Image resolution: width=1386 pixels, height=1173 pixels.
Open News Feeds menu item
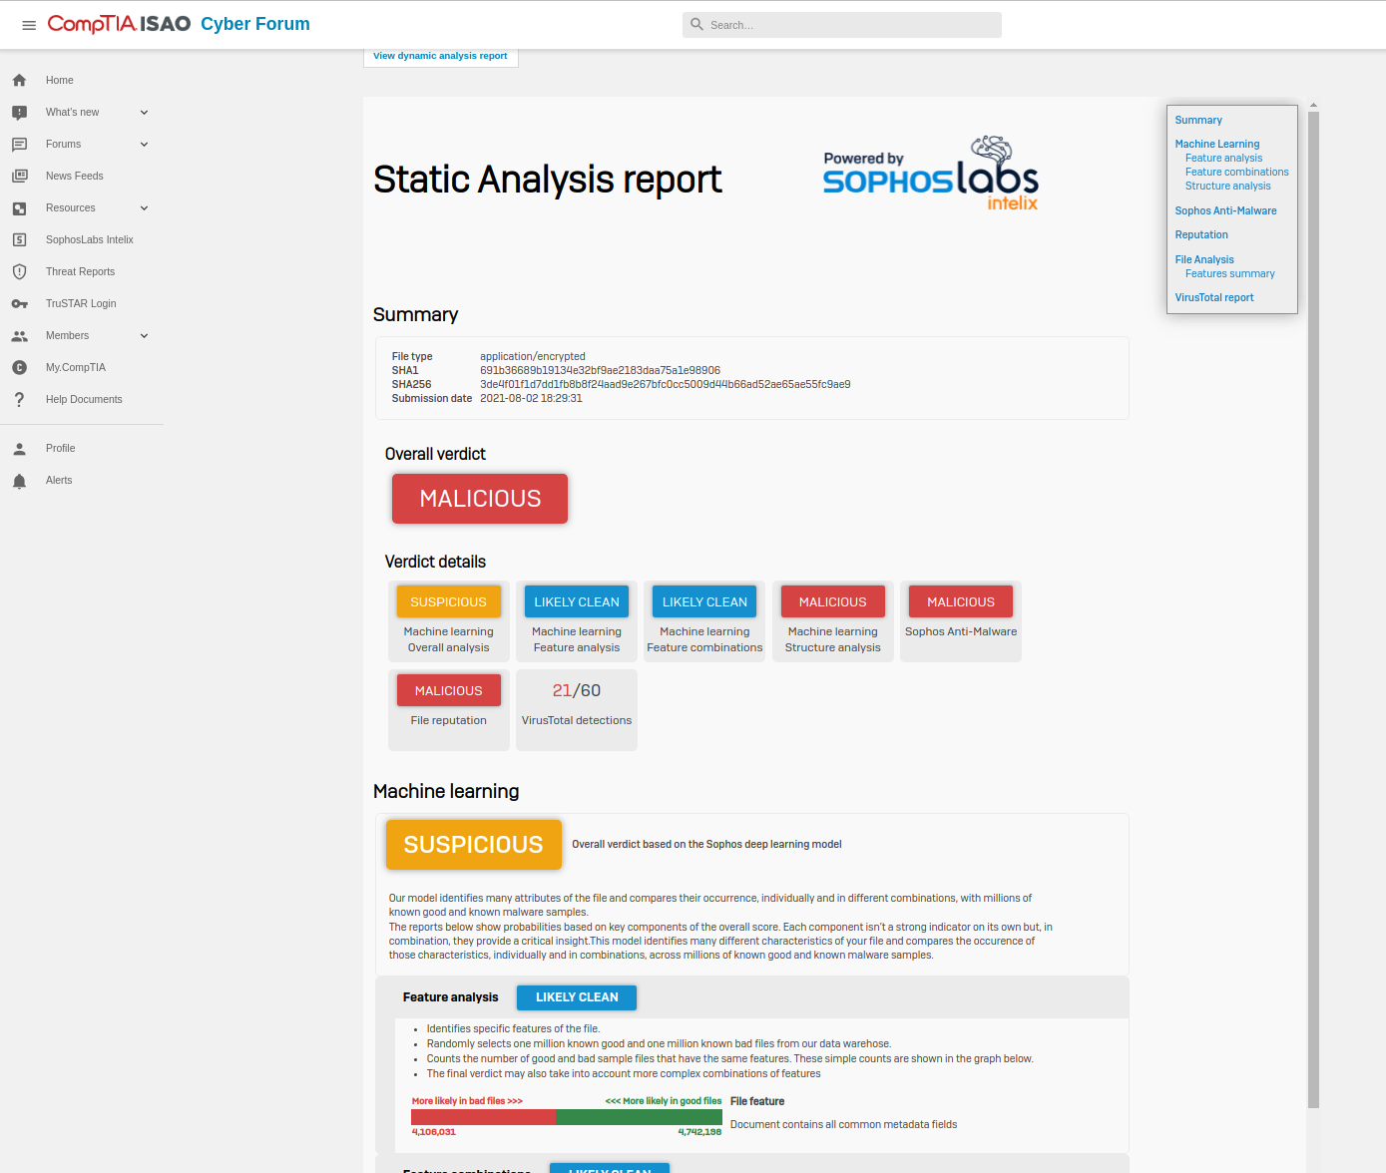pyautogui.click(x=75, y=176)
